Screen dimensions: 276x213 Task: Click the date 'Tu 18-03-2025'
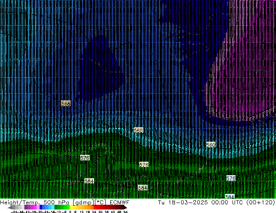coord(183,203)
